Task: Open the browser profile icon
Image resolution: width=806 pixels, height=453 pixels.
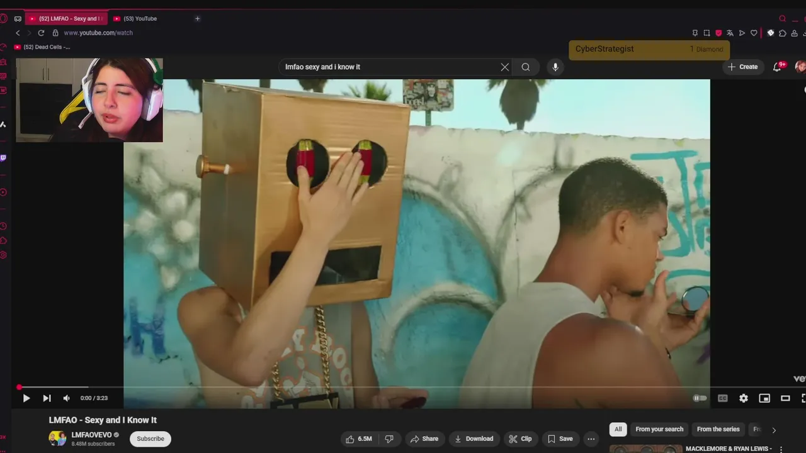Action: pyautogui.click(x=795, y=33)
